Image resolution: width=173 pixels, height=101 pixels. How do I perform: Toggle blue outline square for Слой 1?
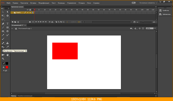coord(33,13)
